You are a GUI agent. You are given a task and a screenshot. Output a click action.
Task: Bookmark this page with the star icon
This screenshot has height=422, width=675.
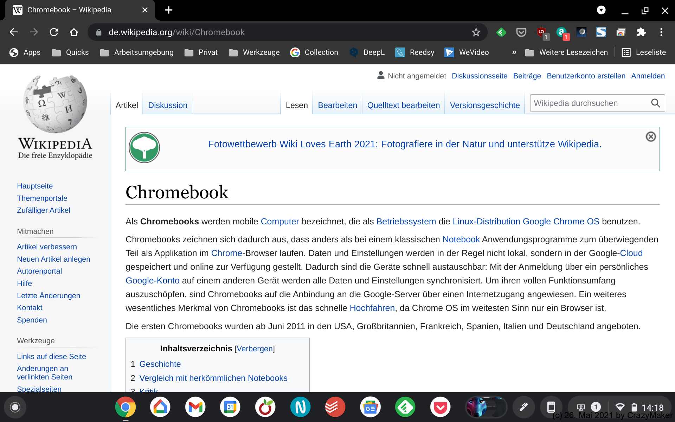click(x=476, y=32)
